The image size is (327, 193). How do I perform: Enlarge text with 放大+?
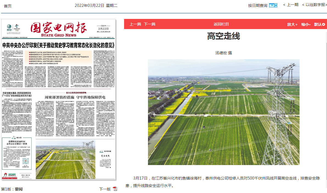coord(292,24)
